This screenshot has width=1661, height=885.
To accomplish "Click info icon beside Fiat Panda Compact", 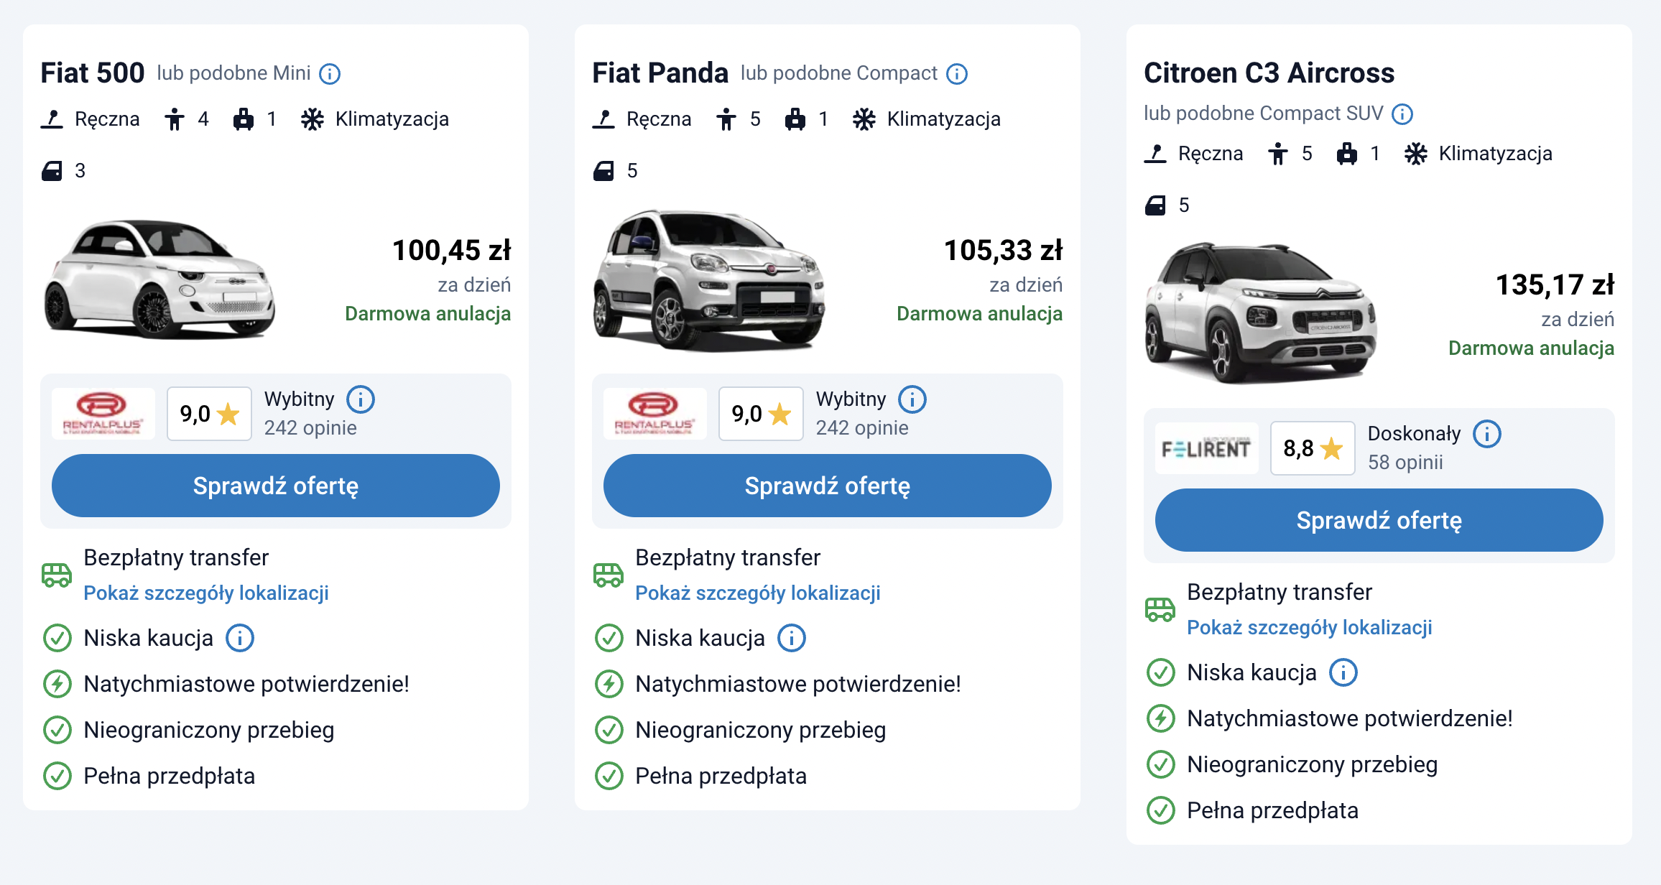I will [957, 74].
